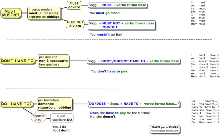This screenshot has height=135, width=221.
Task: Click the 'We don't have to' row
Action: tap(205, 70)
